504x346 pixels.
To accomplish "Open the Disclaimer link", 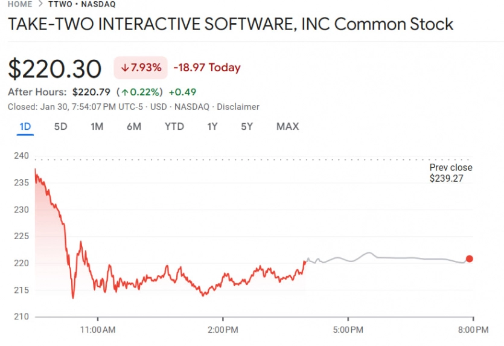I will click(238, 107).
